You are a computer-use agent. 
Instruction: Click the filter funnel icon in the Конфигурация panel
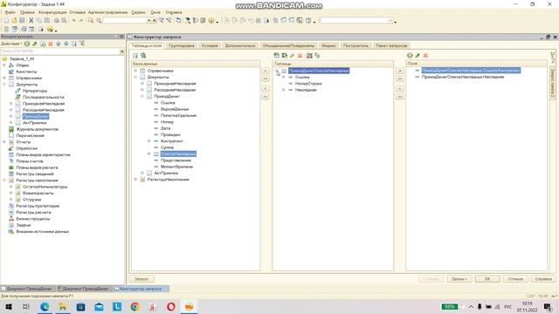click(x=82, y=44)
